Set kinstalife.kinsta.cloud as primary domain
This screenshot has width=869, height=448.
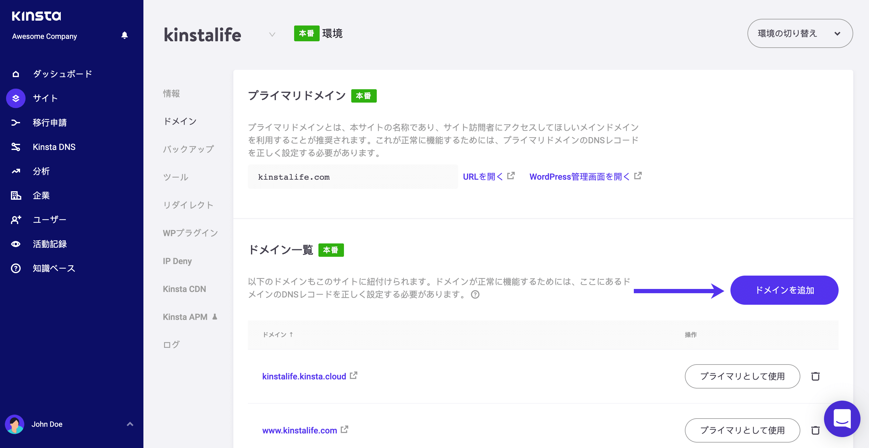point(742,376)
